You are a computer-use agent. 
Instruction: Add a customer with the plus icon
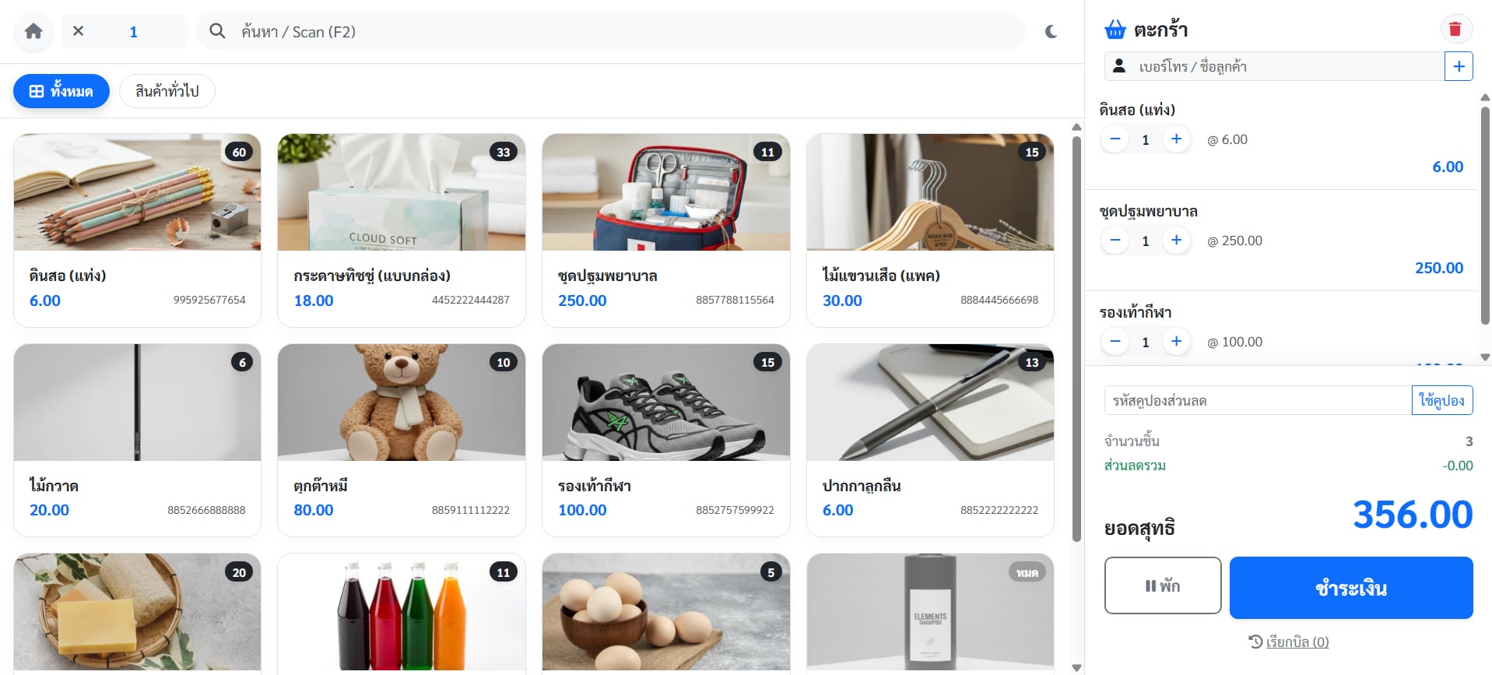(x=1459, y=66)
